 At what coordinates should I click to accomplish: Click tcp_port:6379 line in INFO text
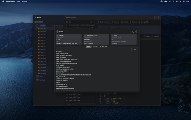point(61,77)
